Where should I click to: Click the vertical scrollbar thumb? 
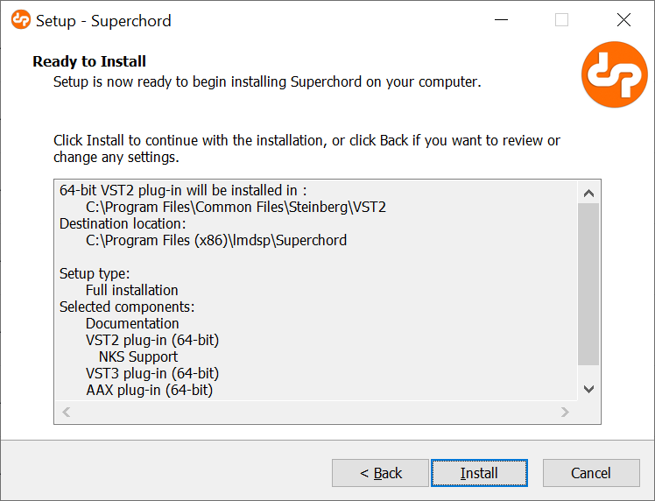point(588,284)
